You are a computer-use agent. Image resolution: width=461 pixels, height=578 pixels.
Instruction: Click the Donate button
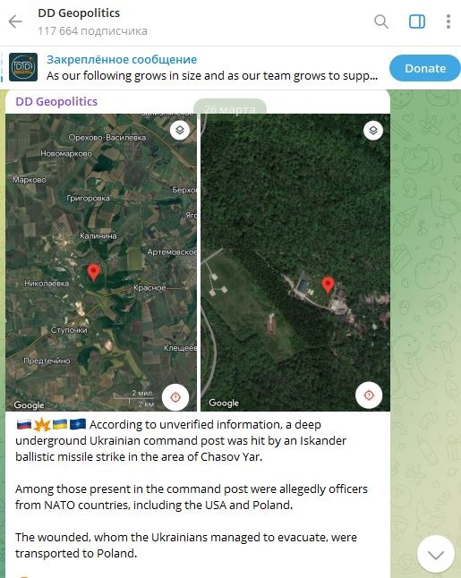click(425, 68)
